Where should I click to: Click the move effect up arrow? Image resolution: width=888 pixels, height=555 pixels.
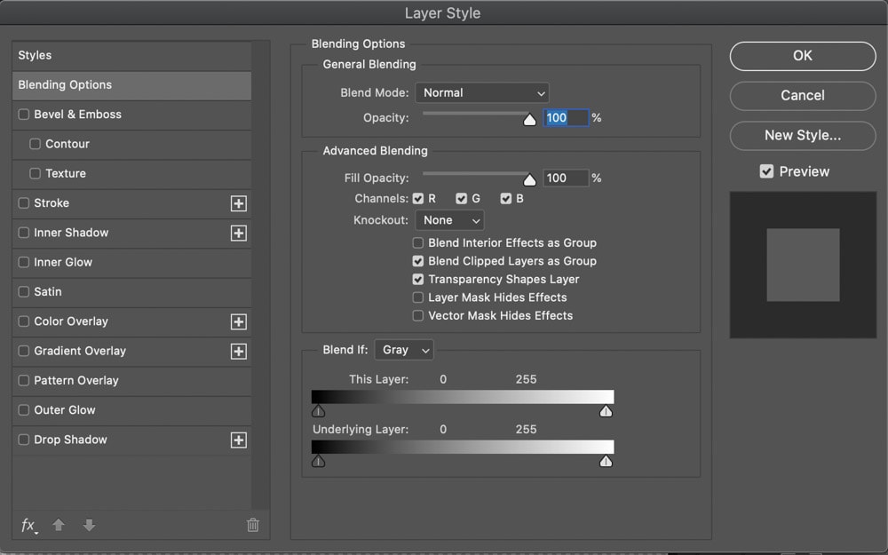point(59,525)
